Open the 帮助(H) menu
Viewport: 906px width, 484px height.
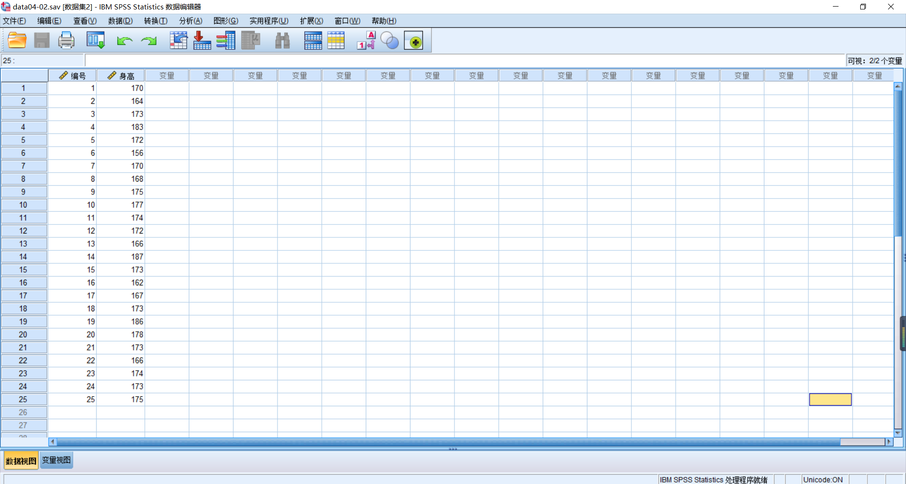[384, 21]
